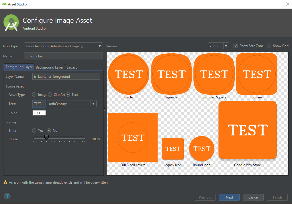Close the Asset Studio window
Screen dimensions: 292x204
(287, 4)
